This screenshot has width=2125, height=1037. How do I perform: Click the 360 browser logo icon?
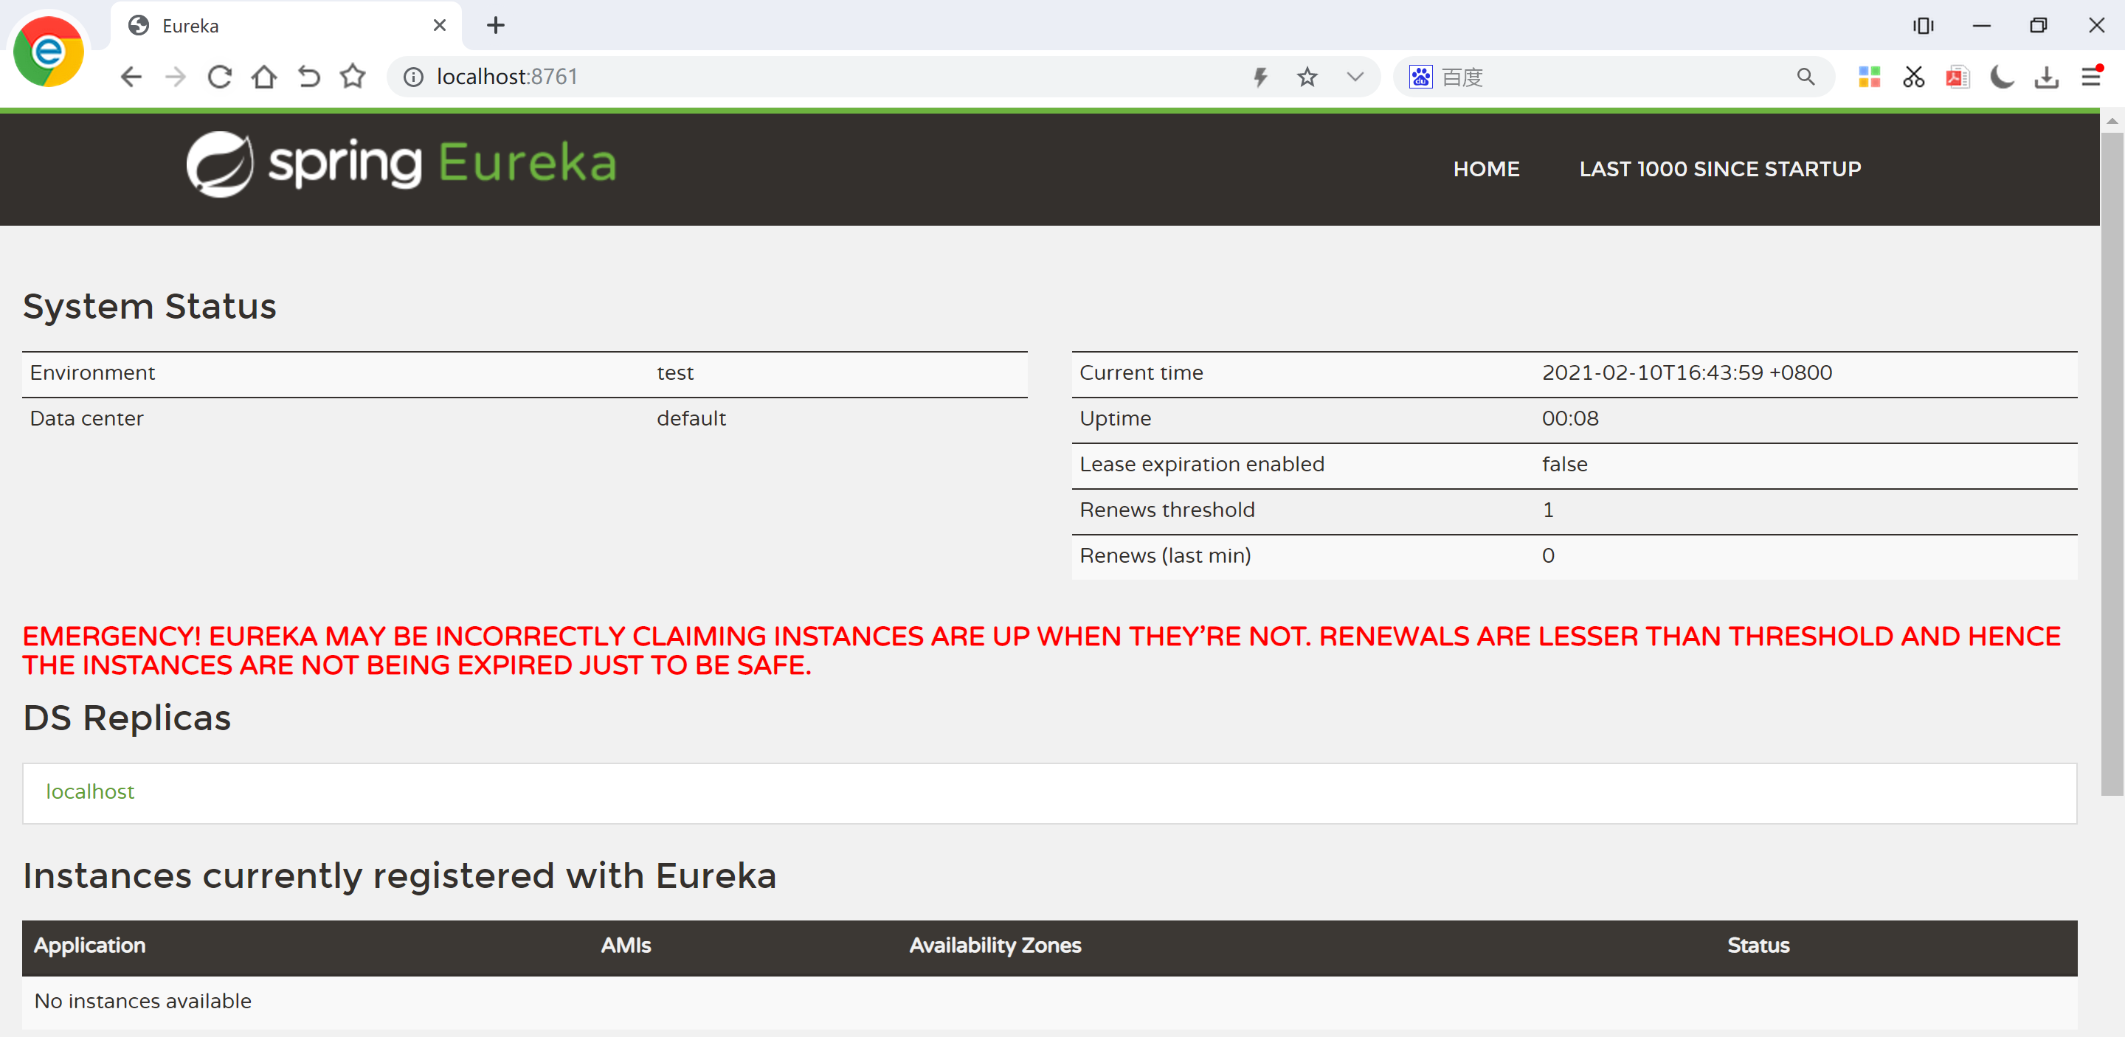49,51
